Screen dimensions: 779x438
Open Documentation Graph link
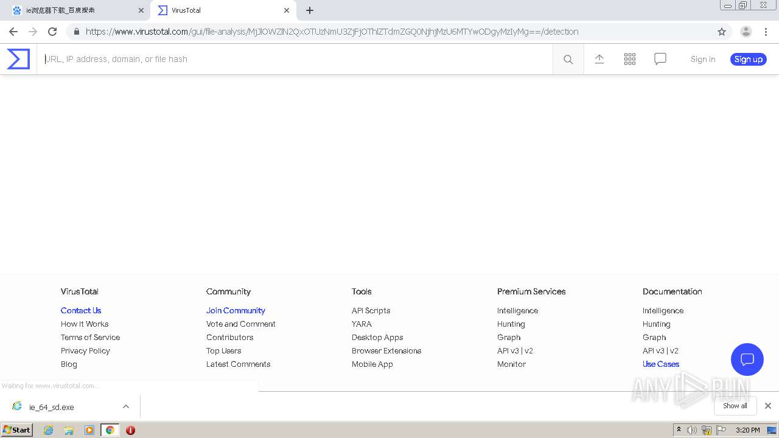[654, 337]
